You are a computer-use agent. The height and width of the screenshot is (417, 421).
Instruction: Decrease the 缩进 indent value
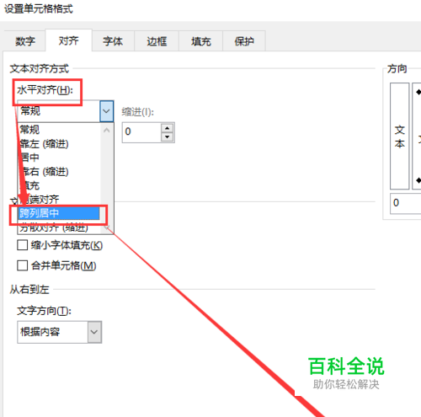pos(168,137)
